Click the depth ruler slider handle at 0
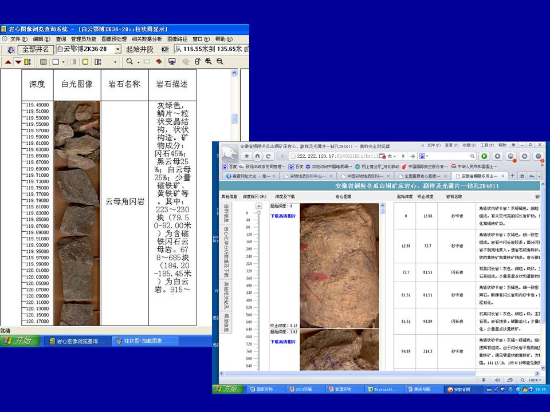Screen dimensions: 550x412 (259, 213)
